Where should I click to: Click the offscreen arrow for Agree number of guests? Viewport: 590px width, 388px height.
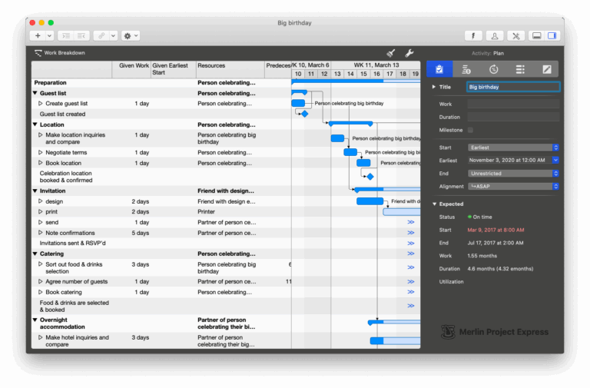click(x=411, y=281)
